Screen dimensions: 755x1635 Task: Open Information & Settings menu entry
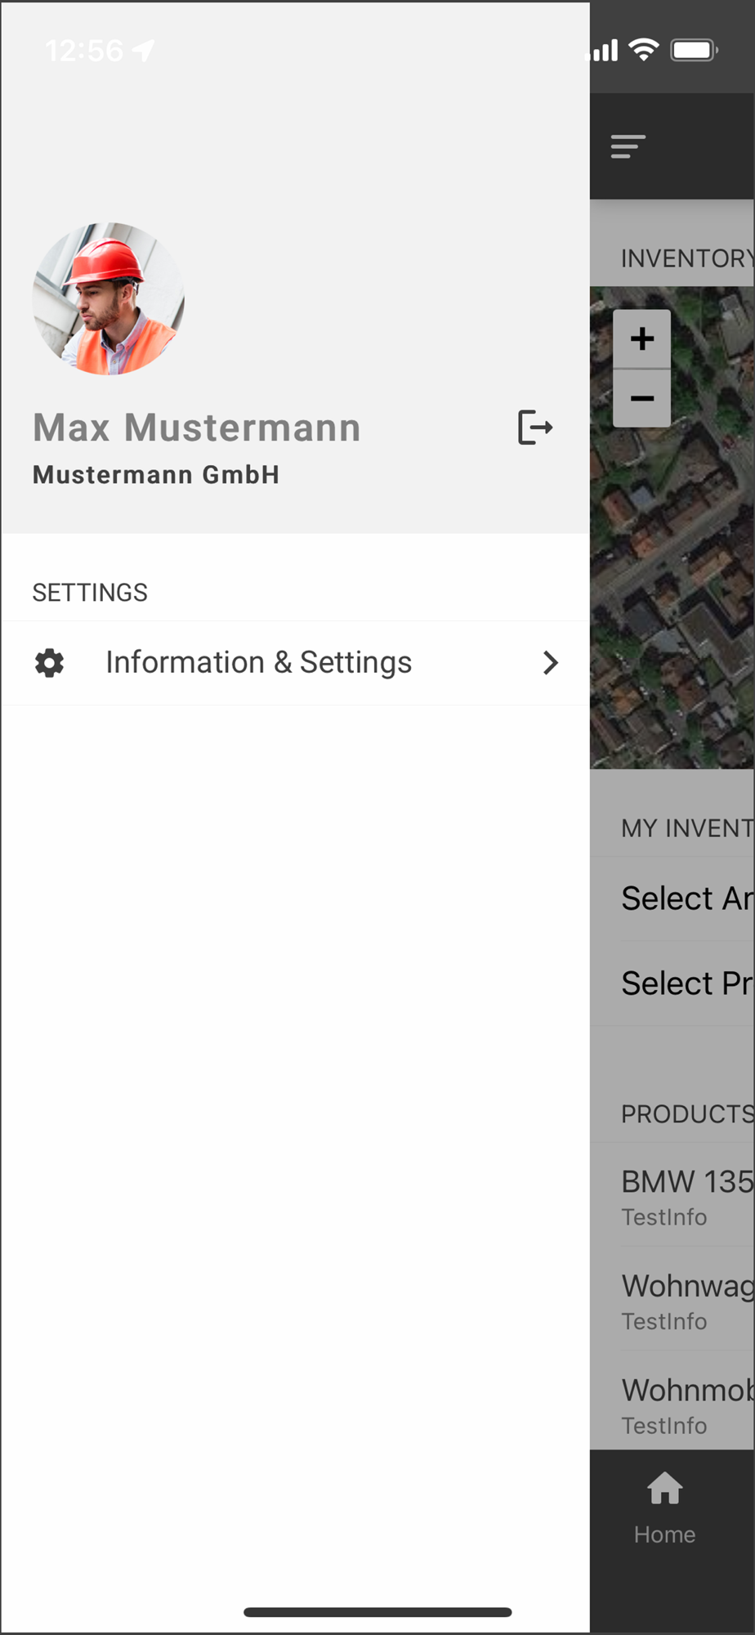pos(296,663)
